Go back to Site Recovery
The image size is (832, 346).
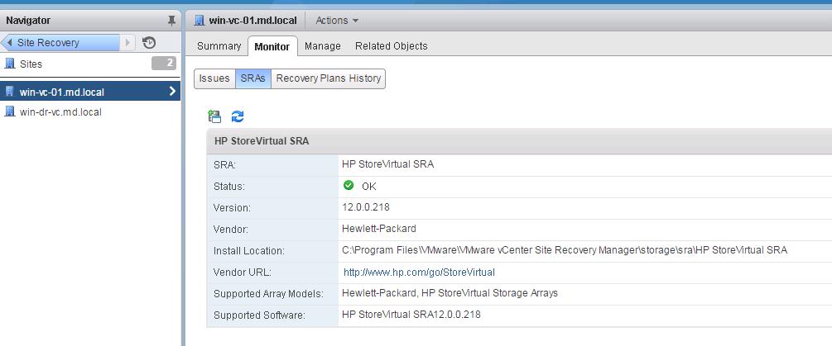60,43
